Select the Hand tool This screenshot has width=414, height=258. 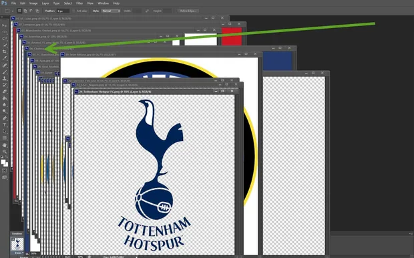click(5, 145)
